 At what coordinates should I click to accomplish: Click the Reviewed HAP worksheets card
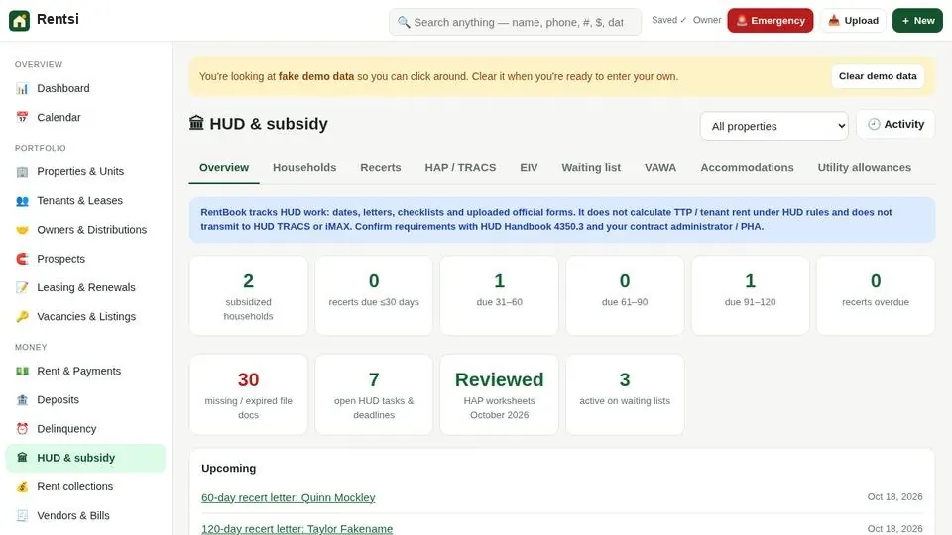[499, 394]
